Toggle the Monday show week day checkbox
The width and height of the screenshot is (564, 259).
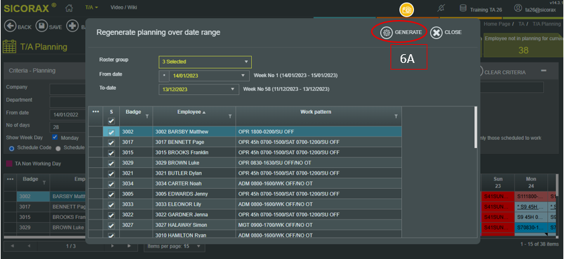tap(55, 137)
